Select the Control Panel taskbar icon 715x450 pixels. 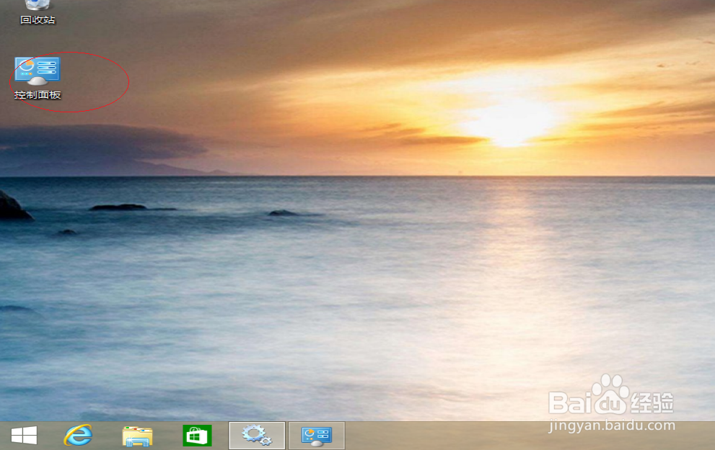point(315,435)
